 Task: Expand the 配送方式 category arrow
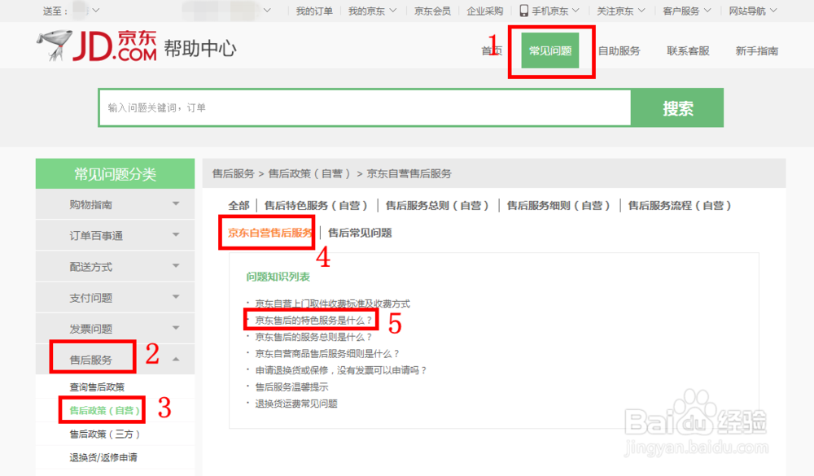point(176,266)
